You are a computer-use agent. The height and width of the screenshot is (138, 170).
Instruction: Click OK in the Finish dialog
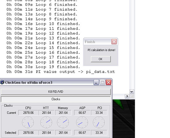(x=101, y=59)
